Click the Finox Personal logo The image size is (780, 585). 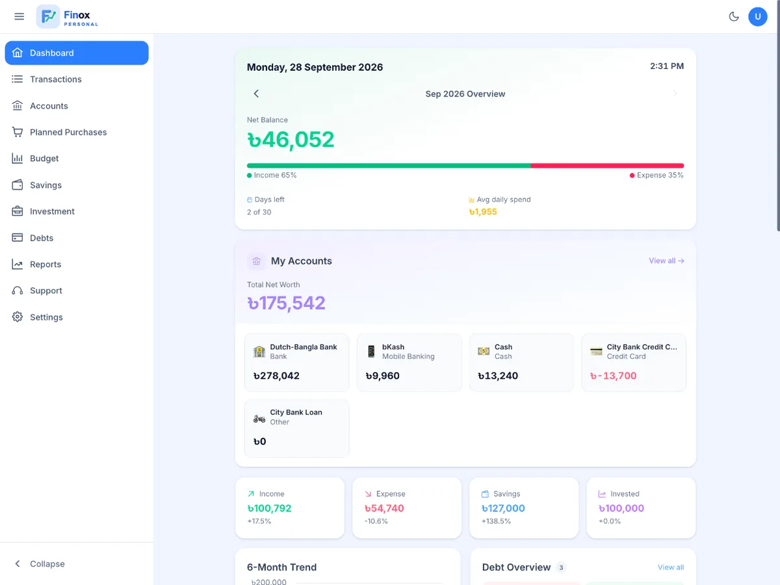pyautogui.click(x=68, y=17)
